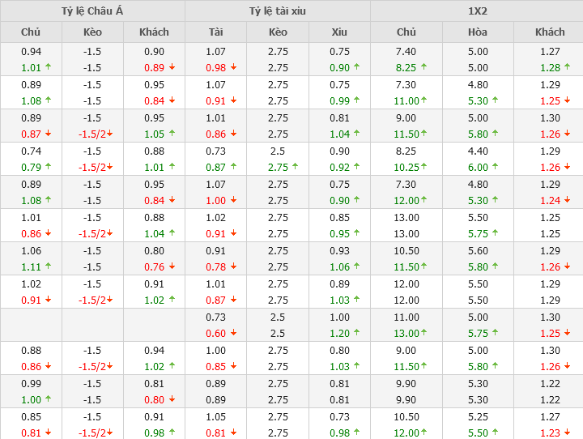
Task: Select the Tỷ lệ tài xỉu header tab
Action: (278, 11)
